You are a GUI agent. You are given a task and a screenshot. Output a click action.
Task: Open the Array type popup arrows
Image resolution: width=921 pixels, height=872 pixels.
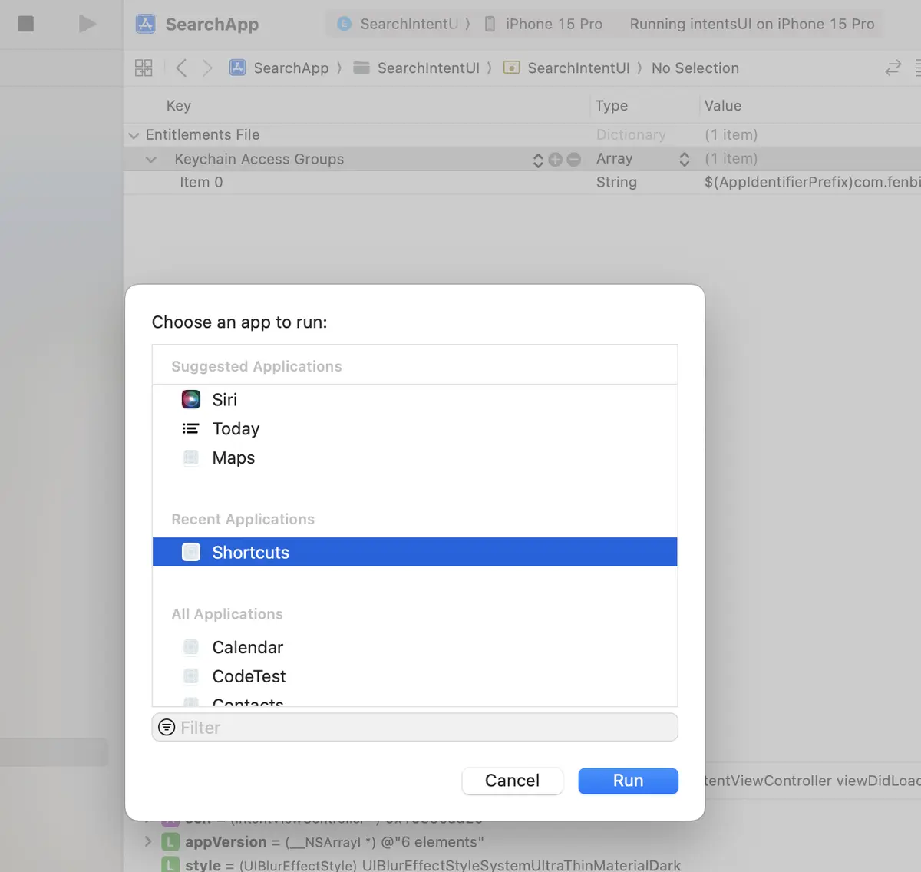684,160
